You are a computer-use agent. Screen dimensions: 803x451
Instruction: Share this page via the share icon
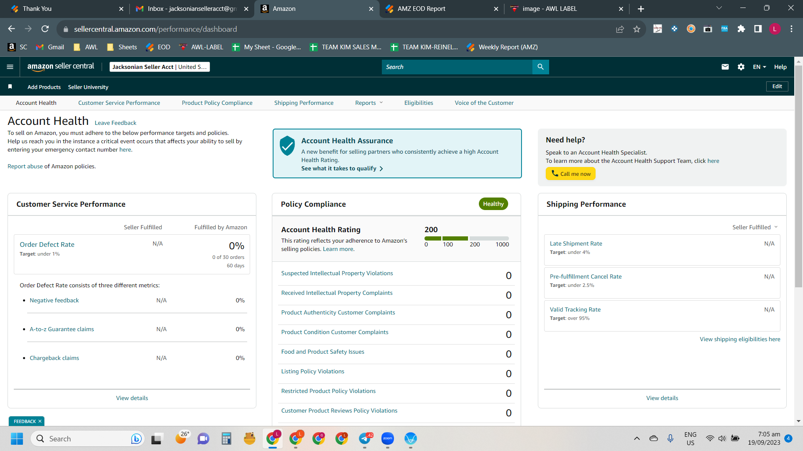(x=620, y=29)
